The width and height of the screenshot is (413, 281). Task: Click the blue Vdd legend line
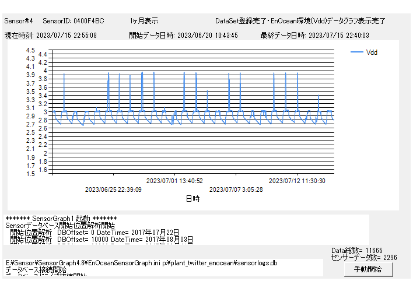pos(356,52)
